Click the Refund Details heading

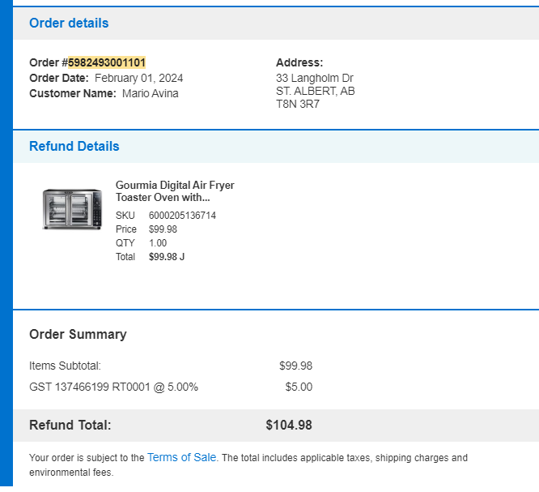pos(74,147)
